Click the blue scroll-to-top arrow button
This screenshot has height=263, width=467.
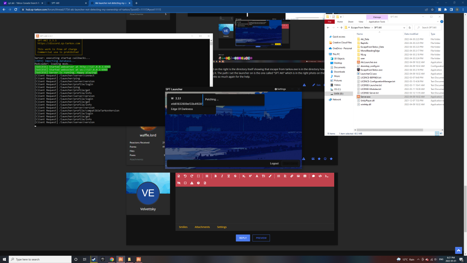(459, 250)
